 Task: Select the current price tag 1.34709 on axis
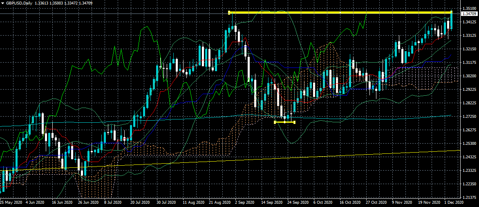click(x=470, y=14)
